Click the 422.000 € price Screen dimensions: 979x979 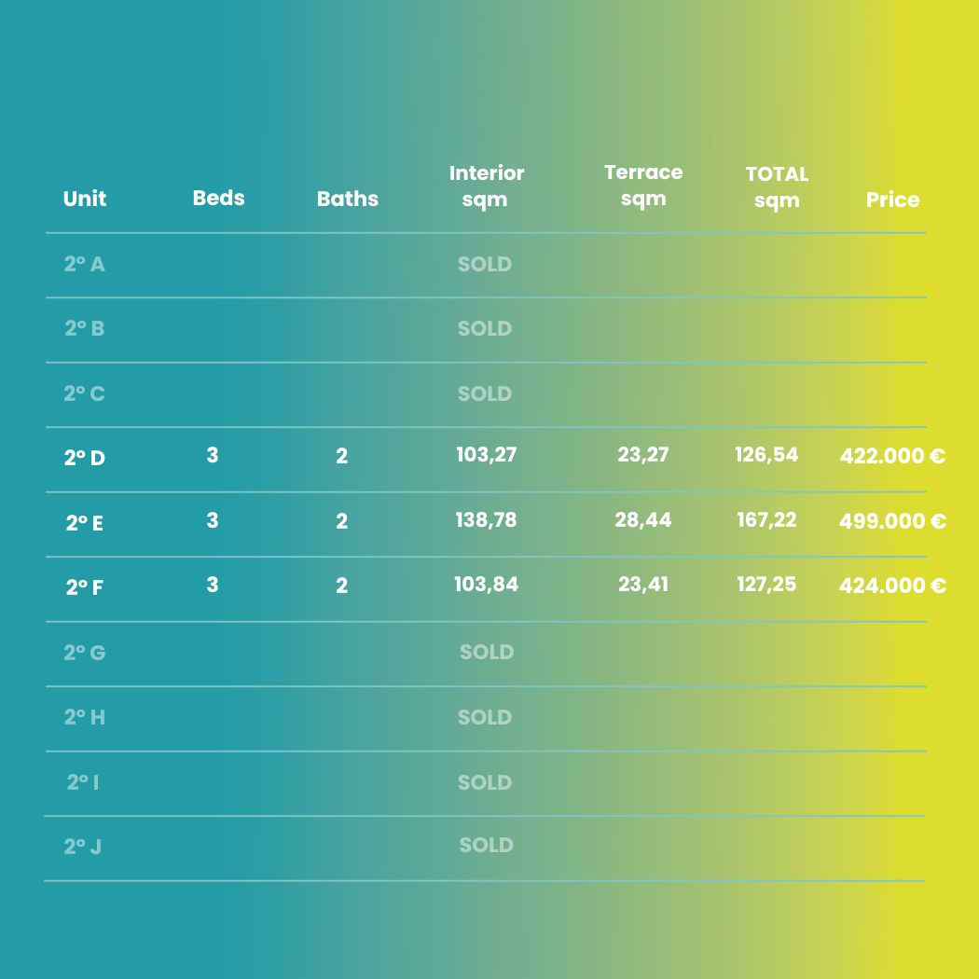pyautogui.click(x=892, y=456)
